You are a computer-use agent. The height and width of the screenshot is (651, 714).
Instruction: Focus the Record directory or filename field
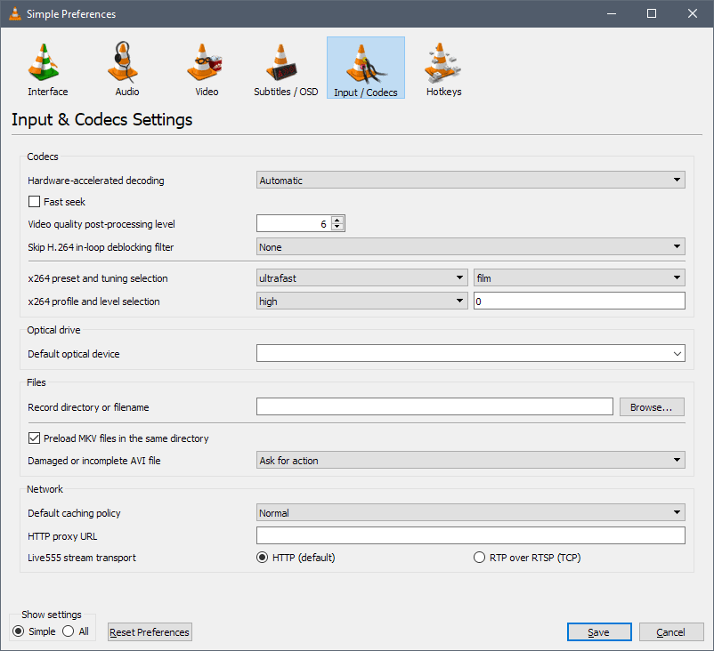click(434, 406)
